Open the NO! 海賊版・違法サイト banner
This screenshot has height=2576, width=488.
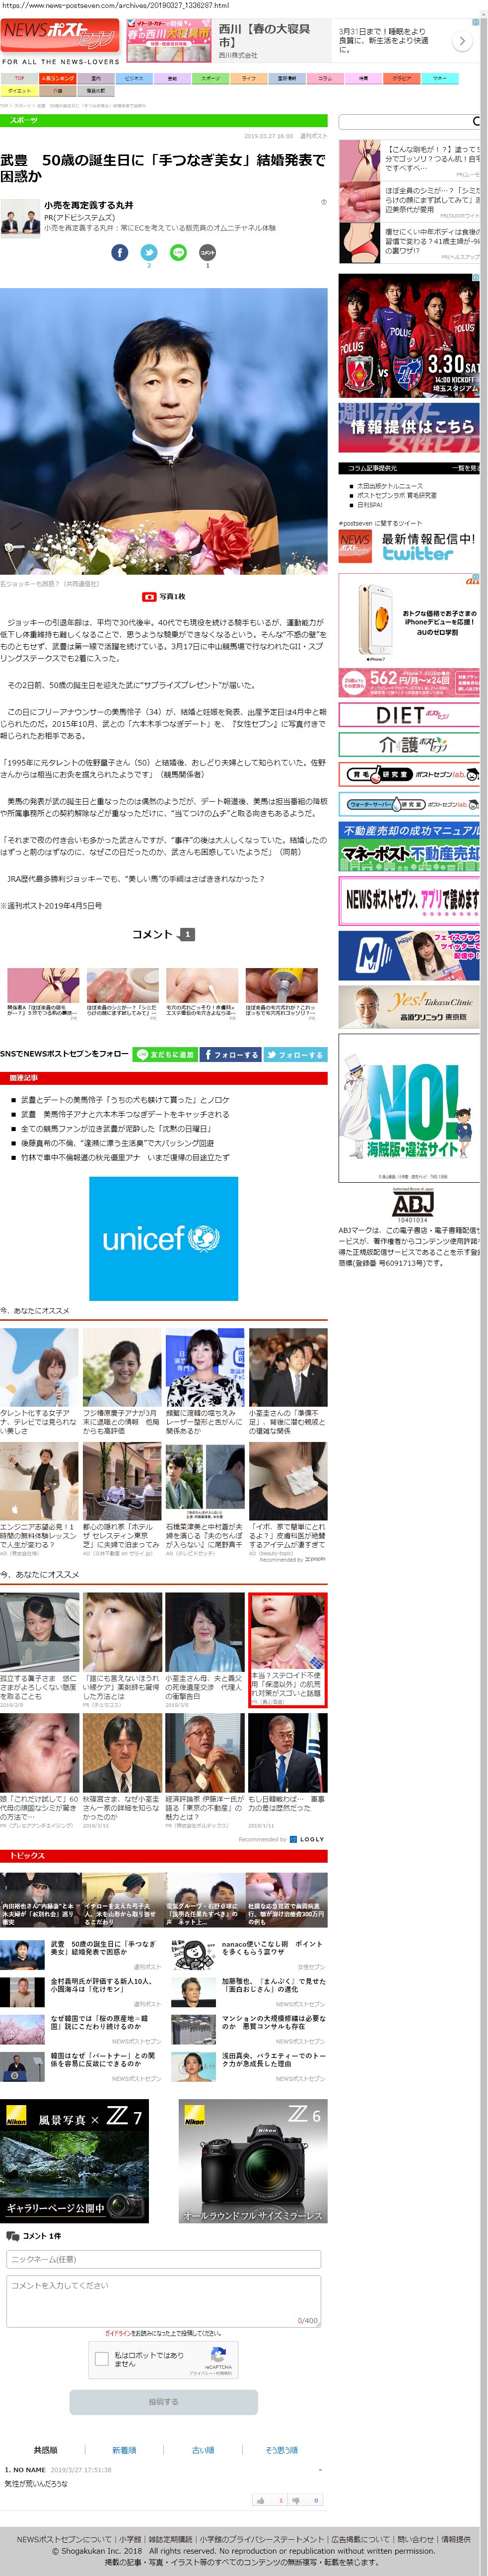point(408,1108)
